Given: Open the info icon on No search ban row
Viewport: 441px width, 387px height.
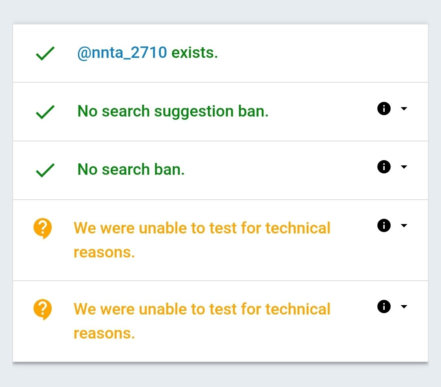Looking at the screenshot, I should coord(384,167).
